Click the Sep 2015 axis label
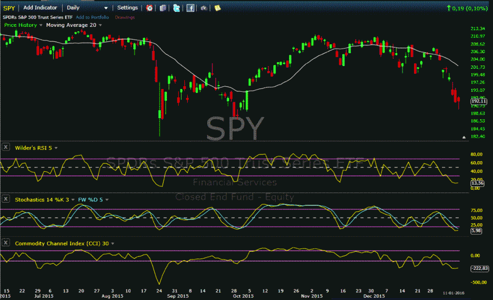493x300 pixels. pos(178,296)
